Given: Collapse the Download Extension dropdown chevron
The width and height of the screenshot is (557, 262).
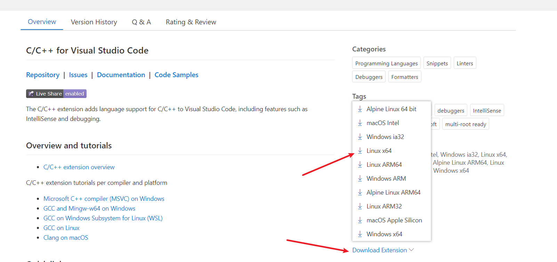Looking at the screenshot, I should coord(412,250).
